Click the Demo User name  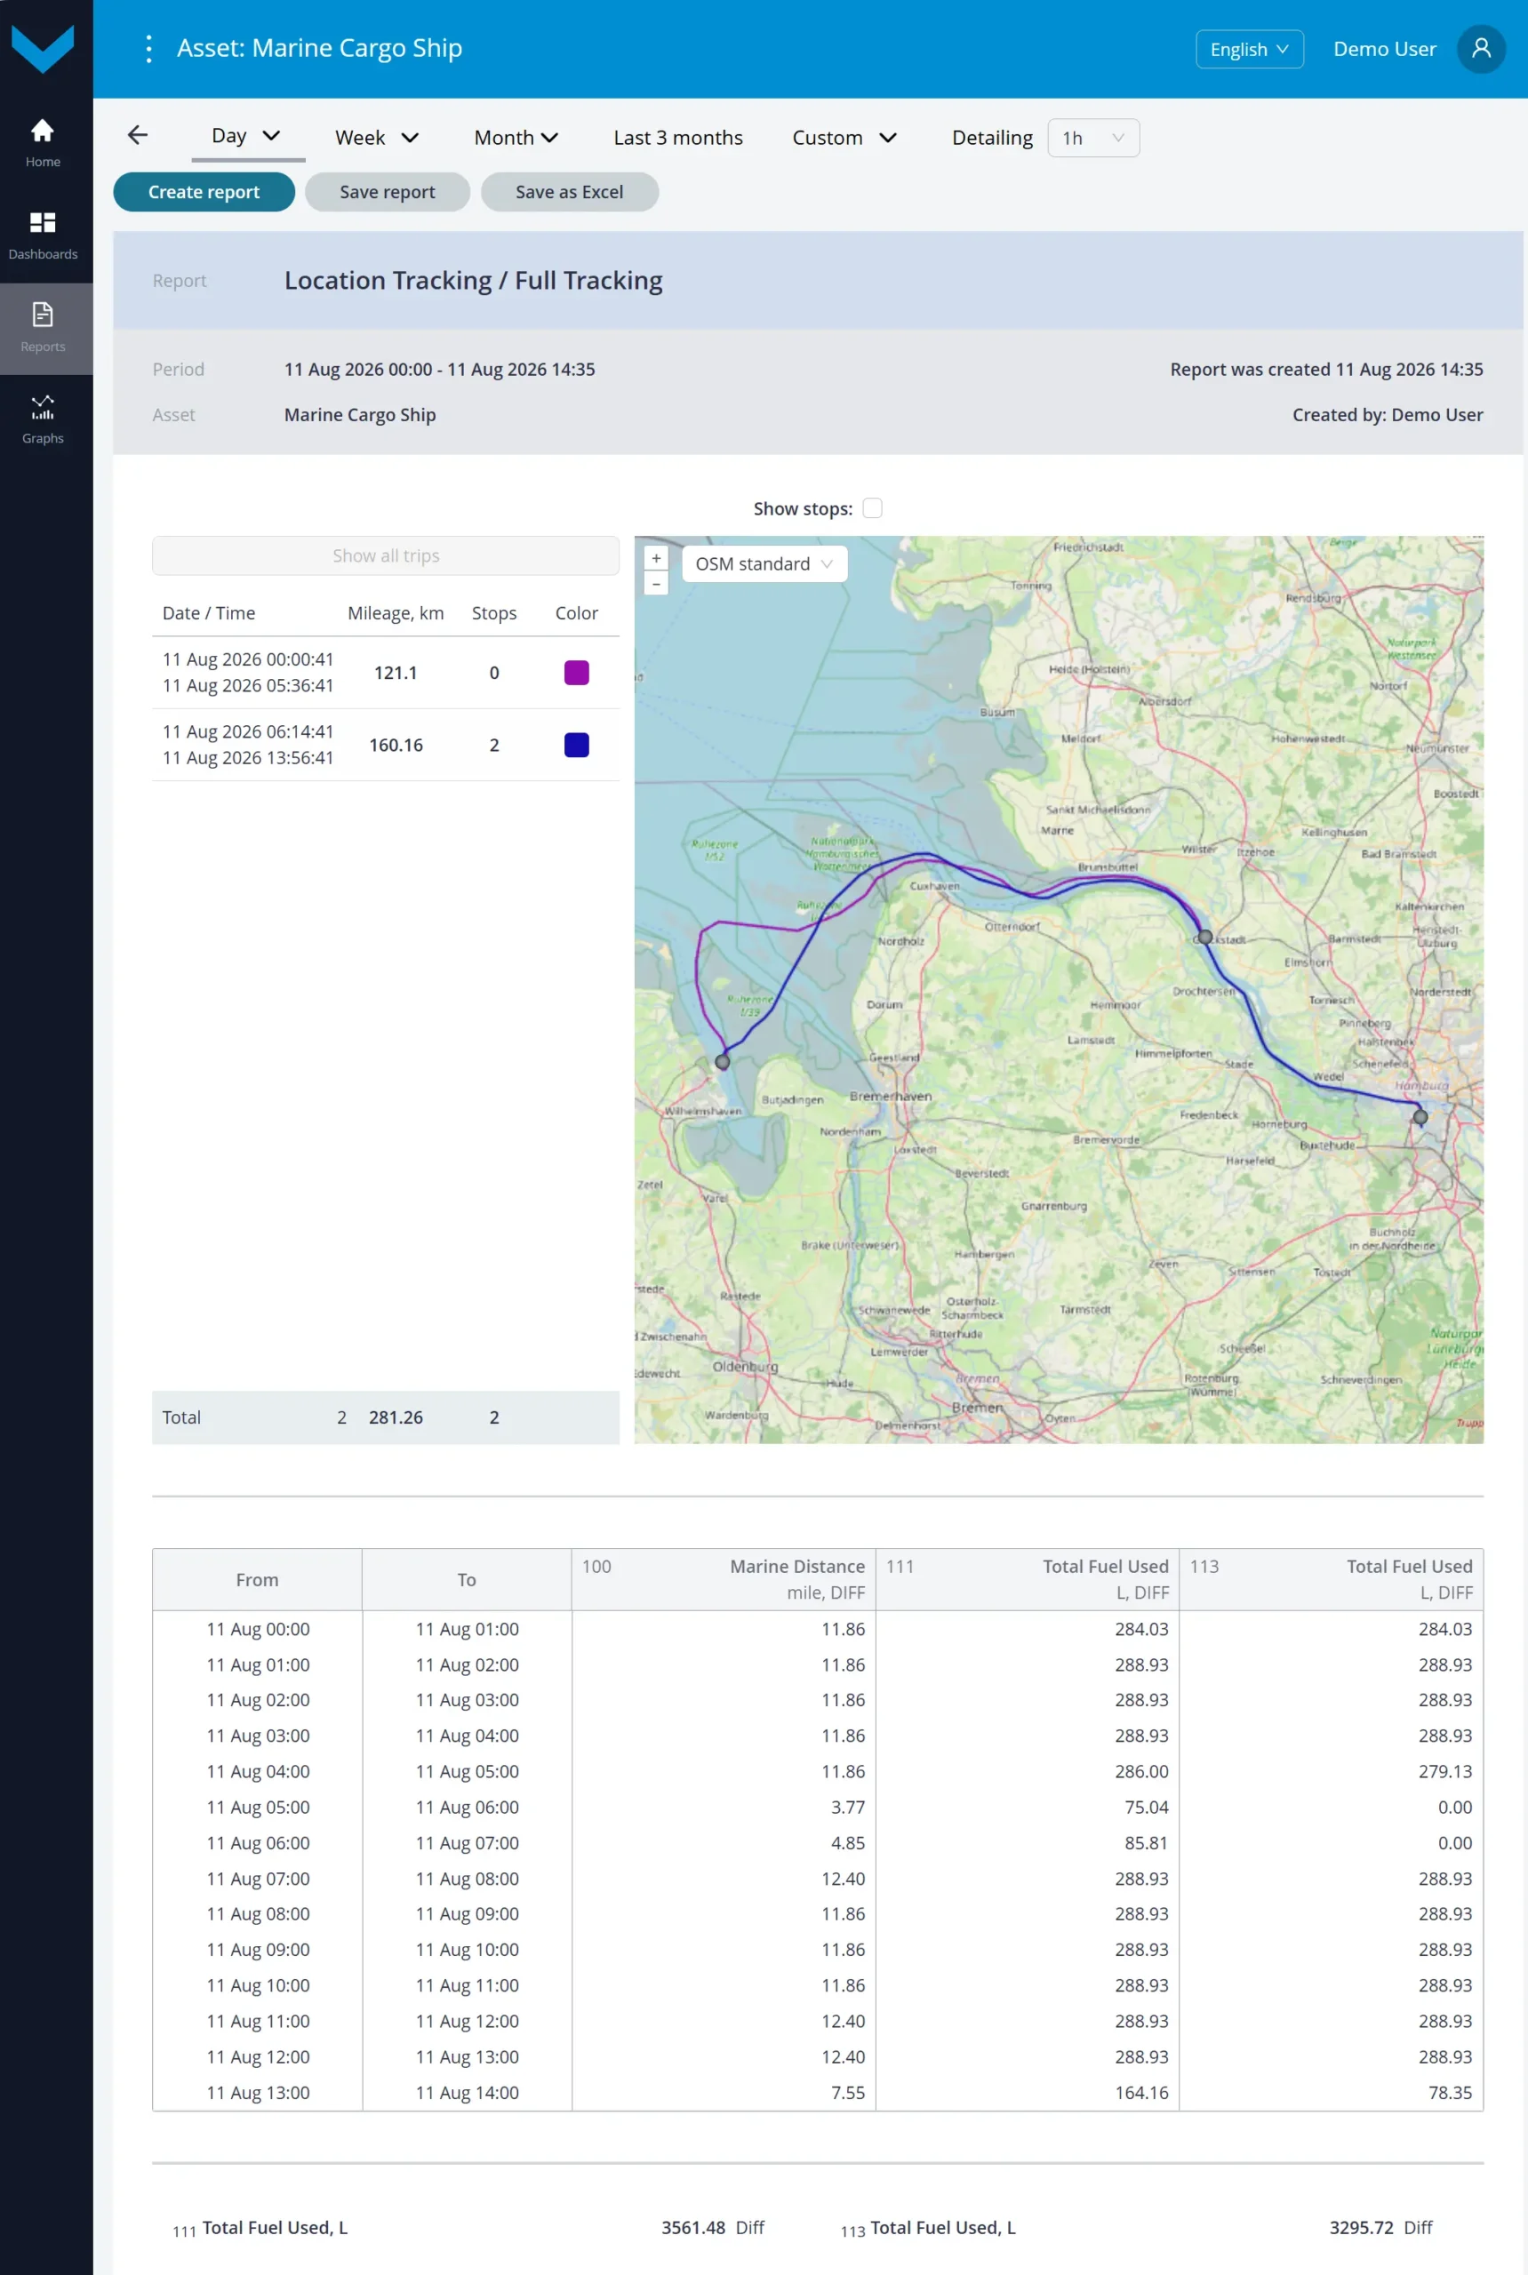1384,49
